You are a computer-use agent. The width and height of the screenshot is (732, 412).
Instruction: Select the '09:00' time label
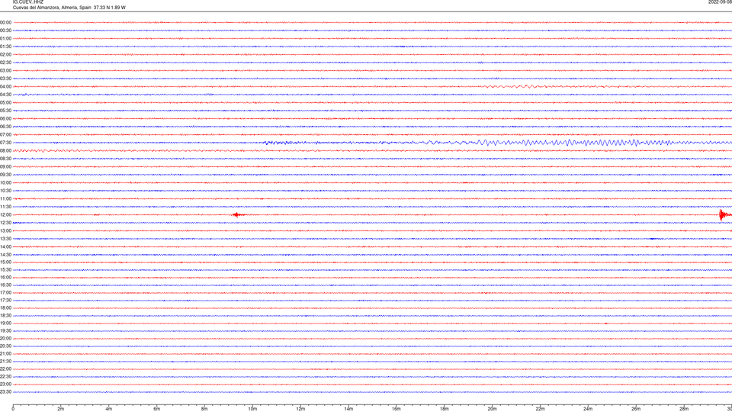coord(5,167)
